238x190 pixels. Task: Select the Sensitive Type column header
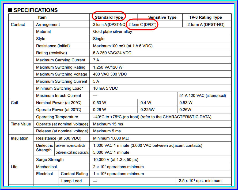(x=162, y=17)
